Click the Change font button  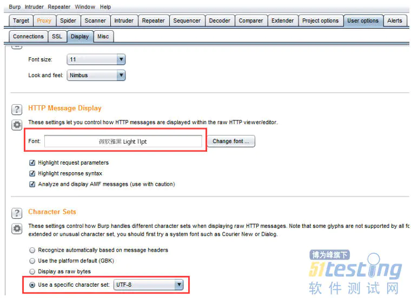pos(231,141)
